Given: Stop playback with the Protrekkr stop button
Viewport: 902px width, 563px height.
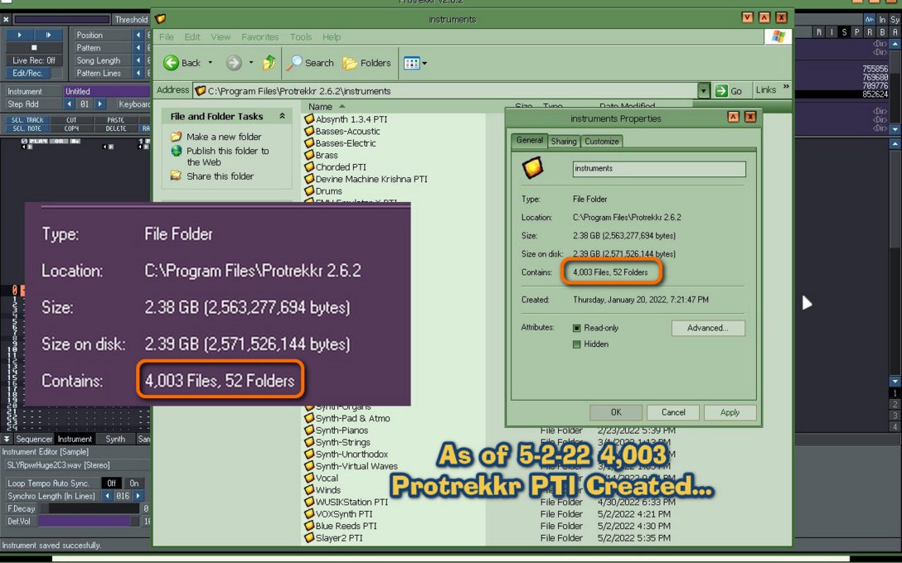Looking at the screenshot, I should [x=34, y=47].
